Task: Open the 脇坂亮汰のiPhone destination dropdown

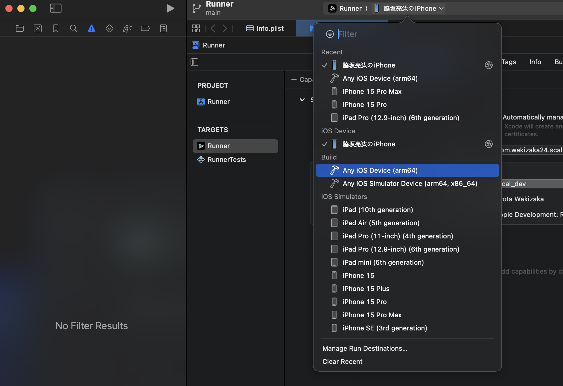Action: tap(409, 8)
